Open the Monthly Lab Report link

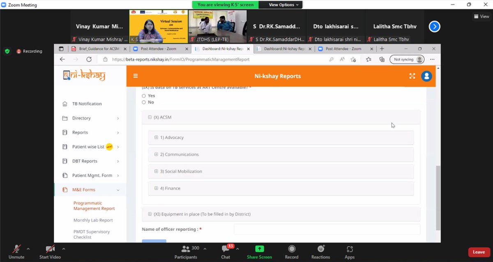(93, 221)
